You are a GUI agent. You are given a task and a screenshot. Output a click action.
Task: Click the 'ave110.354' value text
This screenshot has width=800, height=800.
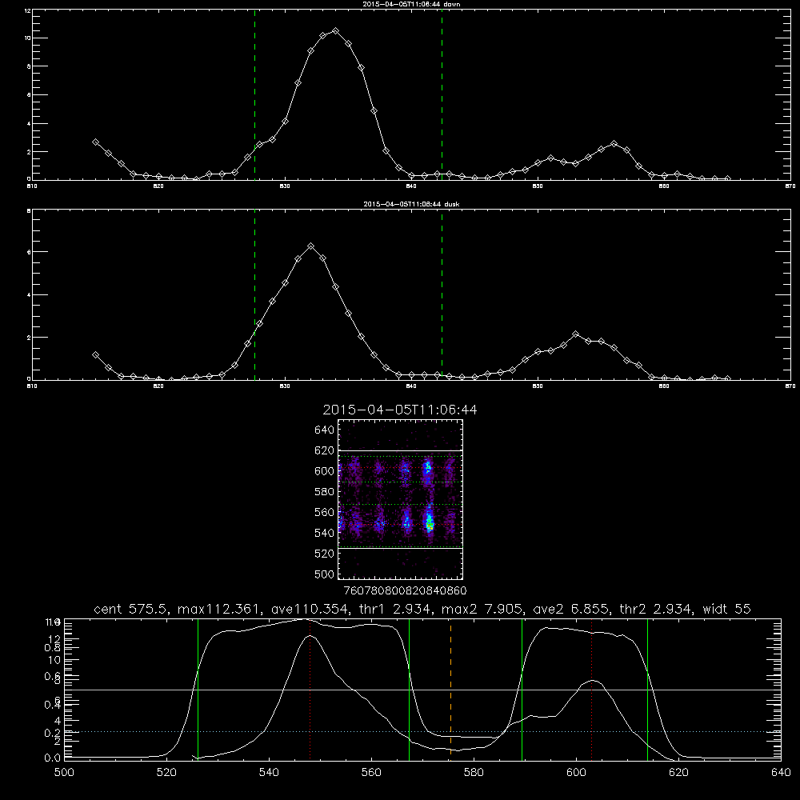pyautogui.click(x=312, y=609)
